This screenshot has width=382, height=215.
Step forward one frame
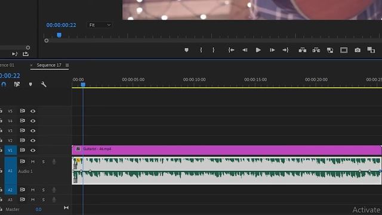coord(272,50)
